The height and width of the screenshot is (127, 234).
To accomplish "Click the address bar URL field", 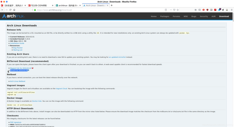I will click(96, 10).
